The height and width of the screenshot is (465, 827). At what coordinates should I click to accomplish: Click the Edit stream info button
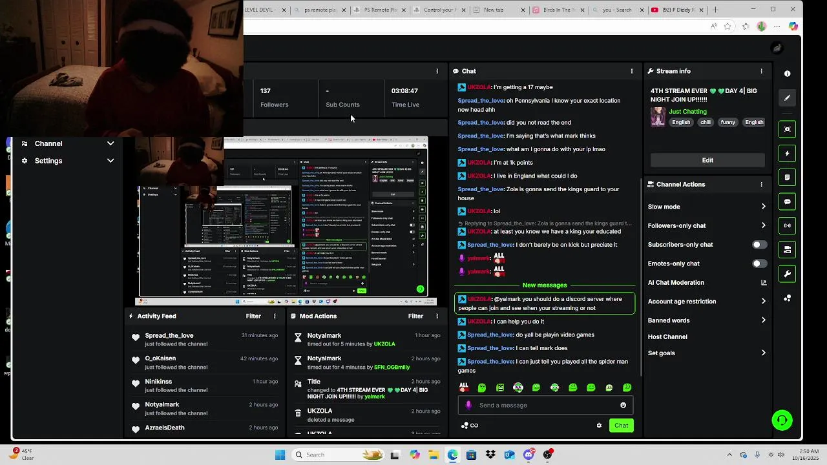[707, 160]
